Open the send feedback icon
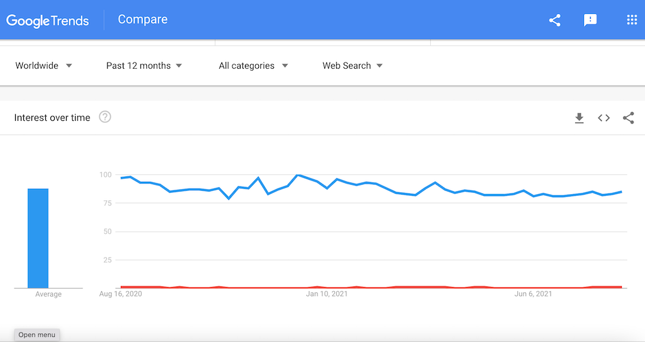The width and height of the screenshot is (645, 342). click(x=590, y=20)
